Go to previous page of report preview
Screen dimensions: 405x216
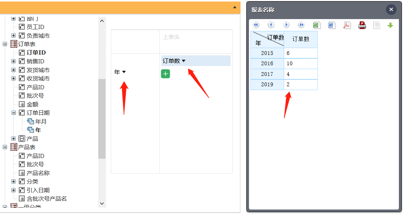271,25
